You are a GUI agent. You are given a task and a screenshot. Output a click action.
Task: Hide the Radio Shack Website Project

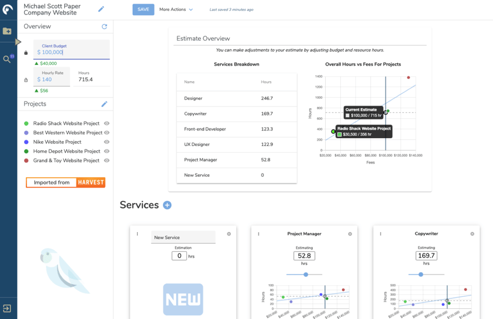pyautogui.click(x=106, y=123)
